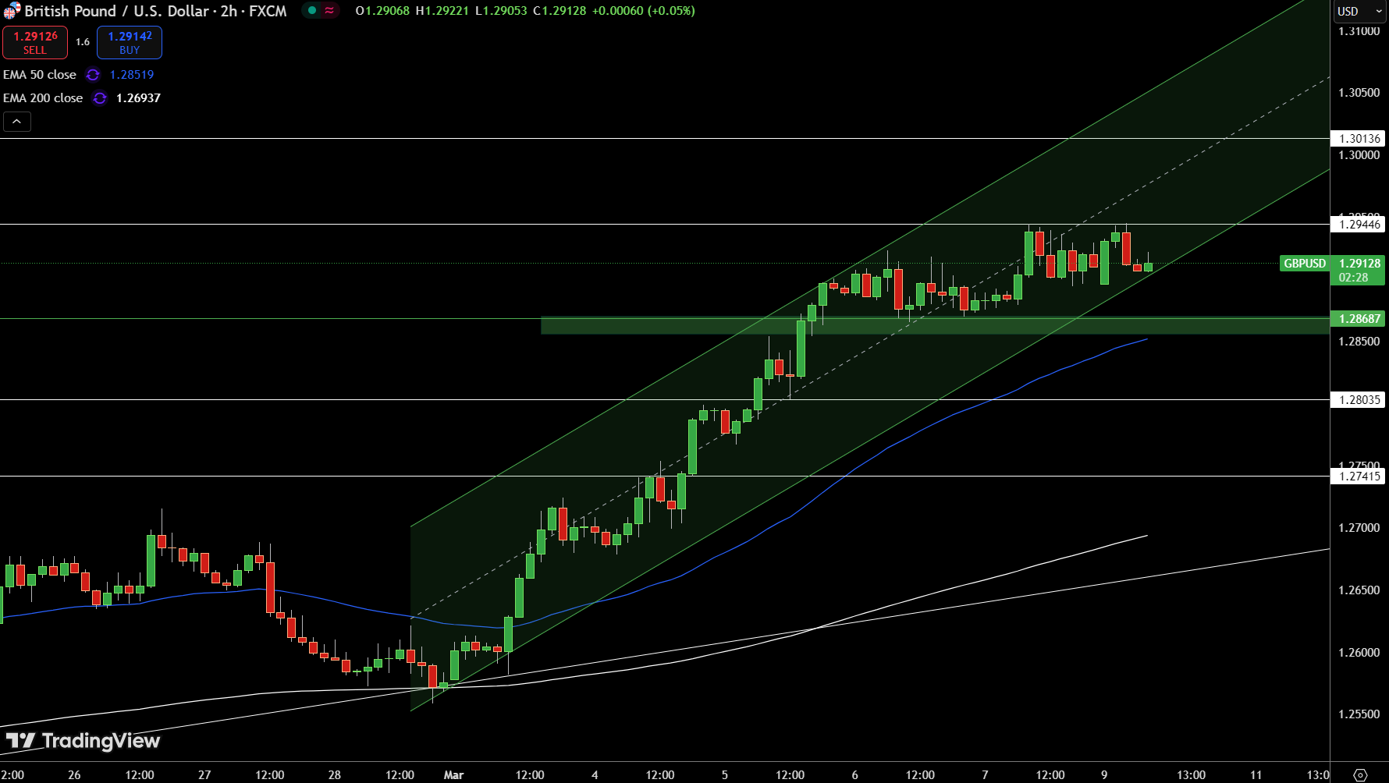Screen dimensions: 1389x783
Task: Click the Mar label on time axis
Action: (453, 775)
